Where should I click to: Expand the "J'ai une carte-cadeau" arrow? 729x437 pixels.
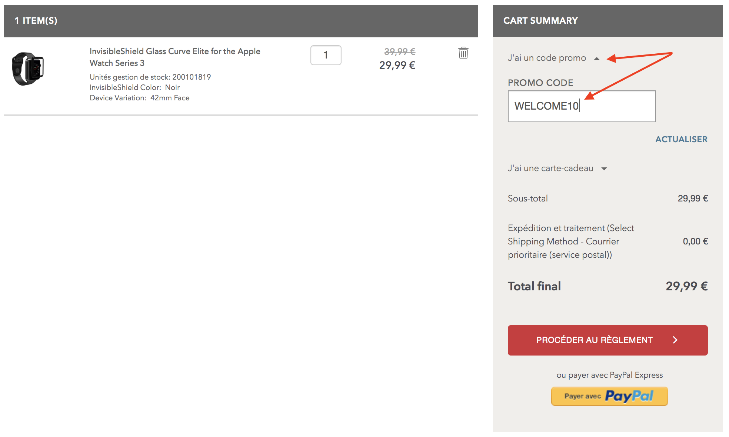604,169
